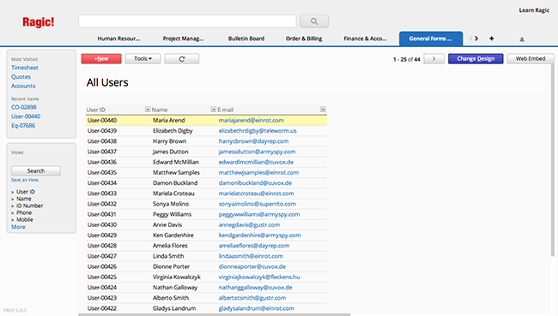Select the User-00423 table cell

102,298
